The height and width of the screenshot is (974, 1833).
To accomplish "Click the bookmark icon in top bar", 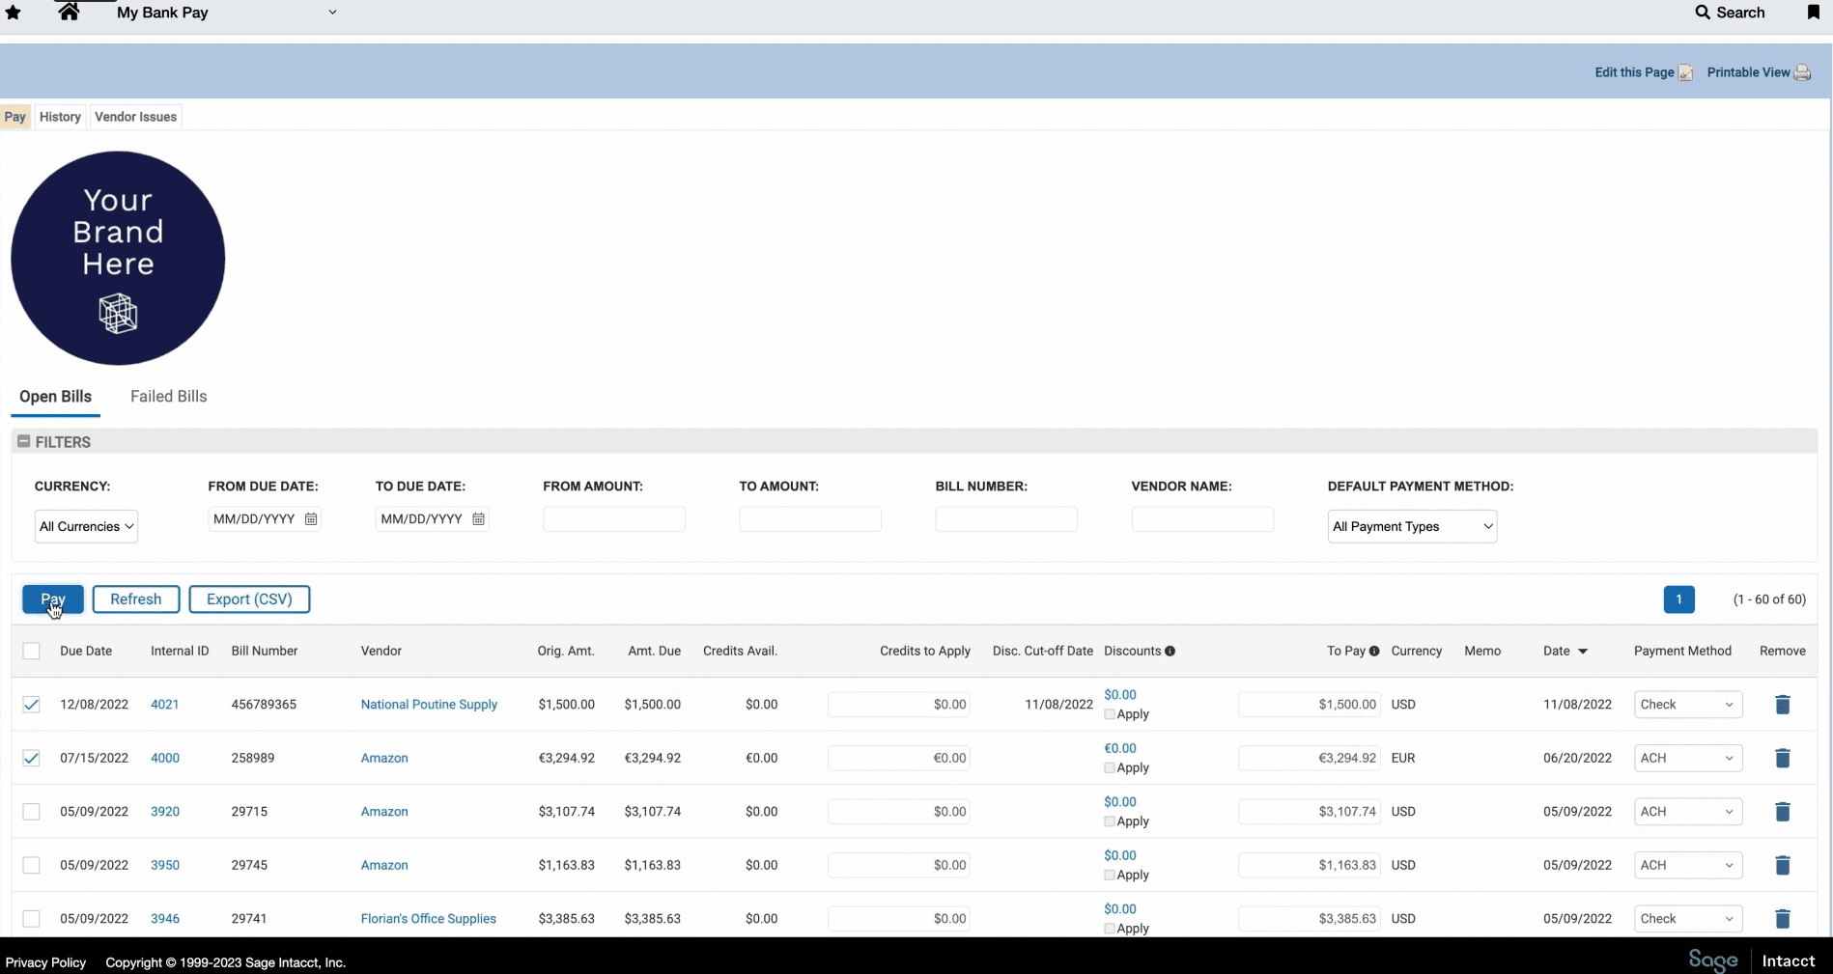I will click(x=1813, y=13).
